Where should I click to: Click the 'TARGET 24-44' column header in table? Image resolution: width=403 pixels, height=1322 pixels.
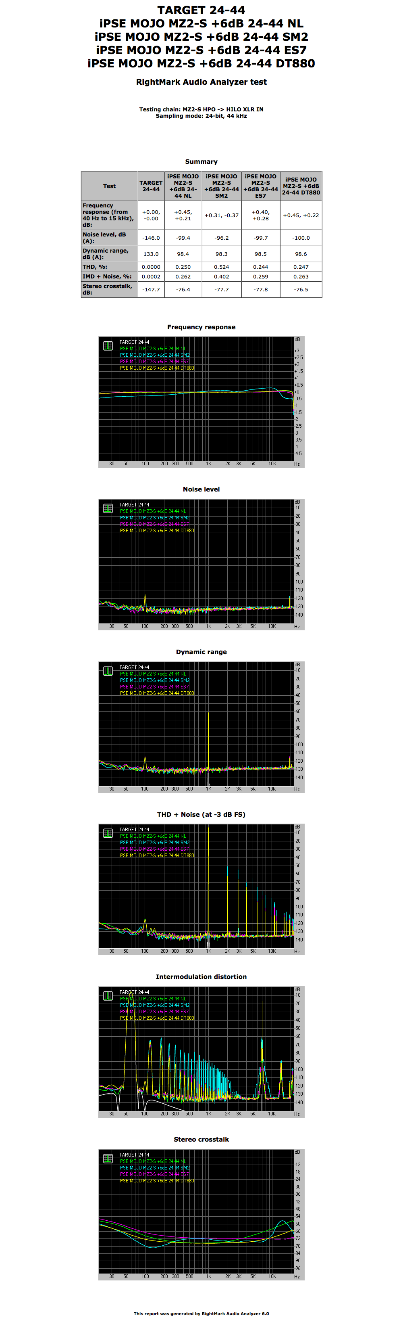coord(151,186)
